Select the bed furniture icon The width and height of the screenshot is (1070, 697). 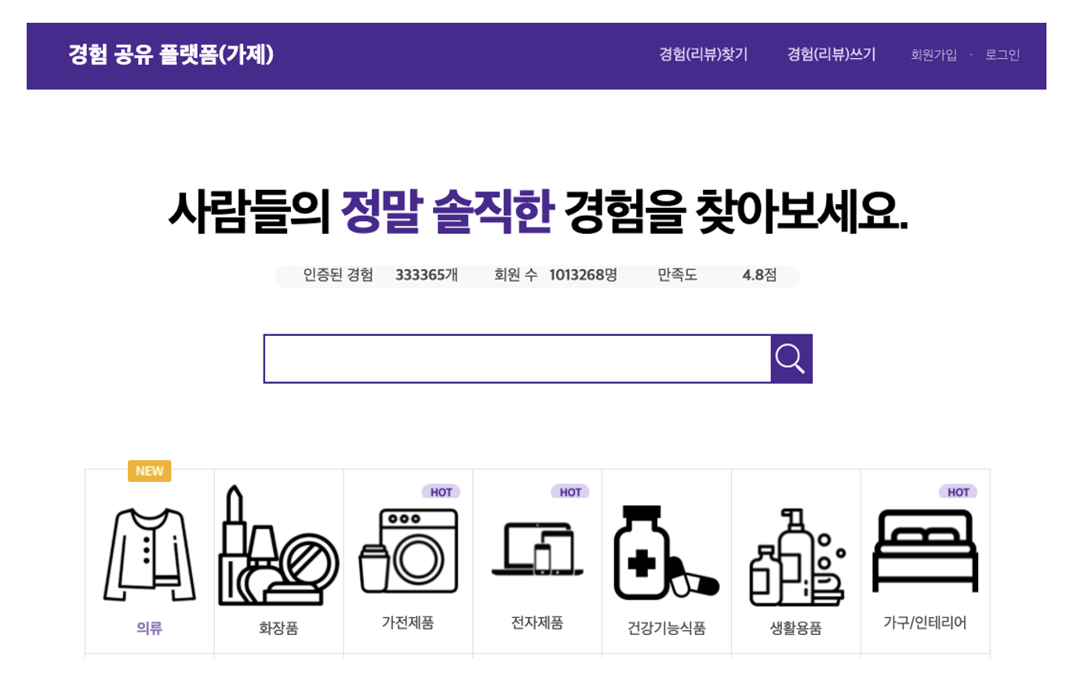(x=926, y=550)
